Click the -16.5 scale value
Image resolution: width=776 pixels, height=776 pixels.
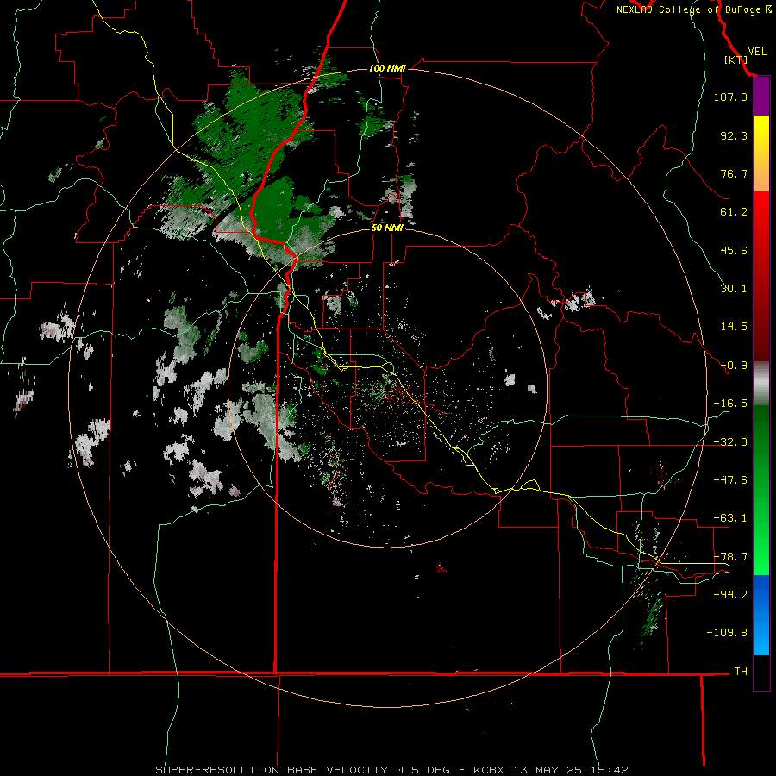point(730,404)
